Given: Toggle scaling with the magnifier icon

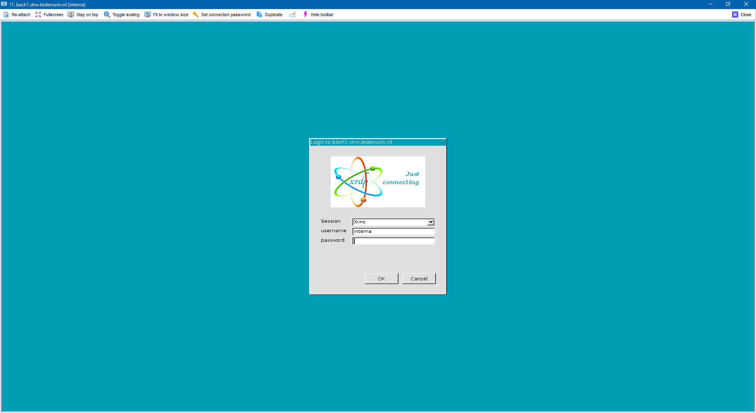Looking at the screenshot, I should (107, 15).
